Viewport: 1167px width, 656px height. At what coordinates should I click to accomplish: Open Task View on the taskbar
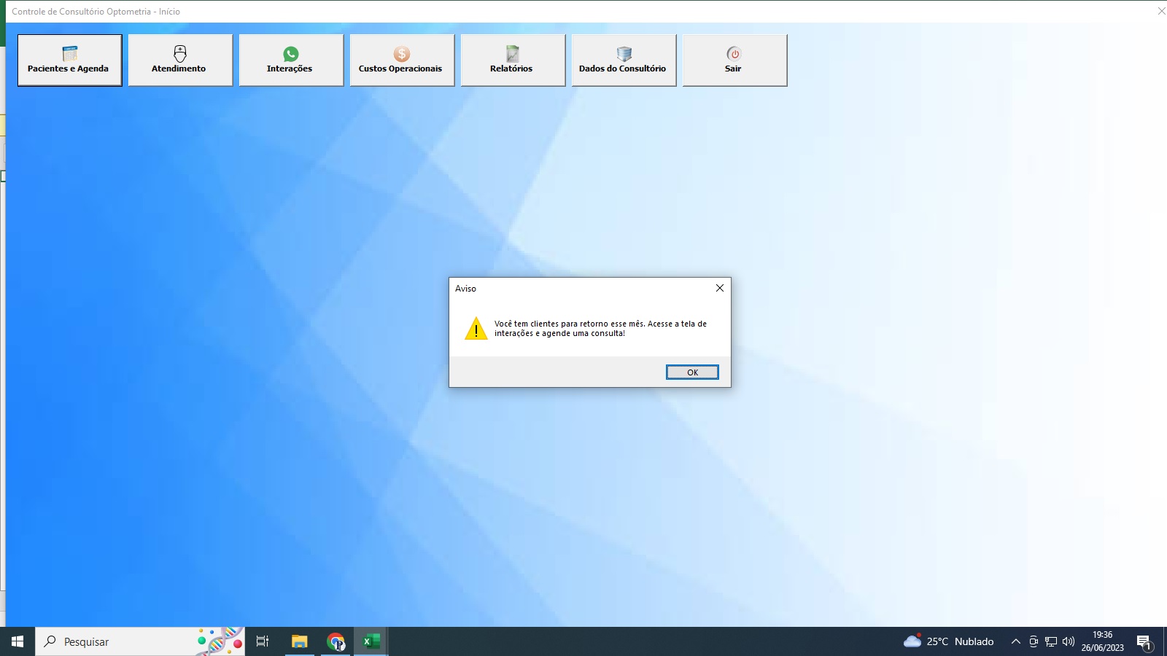pos(263,641)
